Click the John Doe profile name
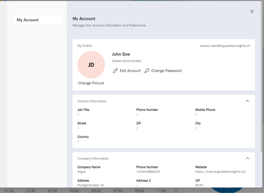Image resolution: width=264 pixels, height=193 pixels. 121,54
